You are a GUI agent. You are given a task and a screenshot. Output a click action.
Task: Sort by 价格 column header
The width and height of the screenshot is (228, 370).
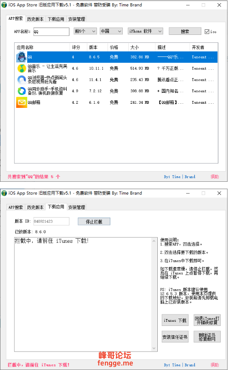[118, 47]
